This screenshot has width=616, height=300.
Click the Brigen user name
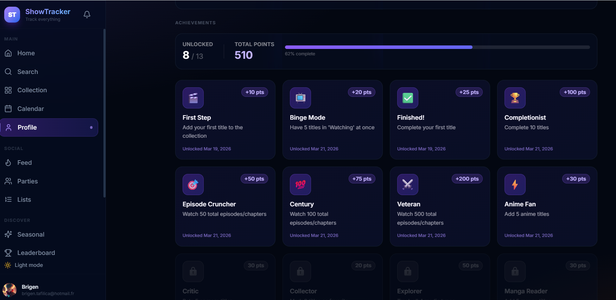[30, 287]
